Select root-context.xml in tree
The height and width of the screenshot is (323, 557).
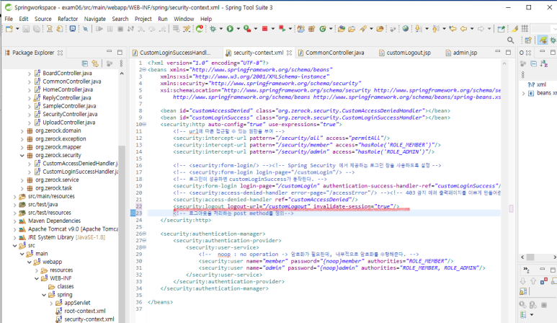(x=85, y=311)
